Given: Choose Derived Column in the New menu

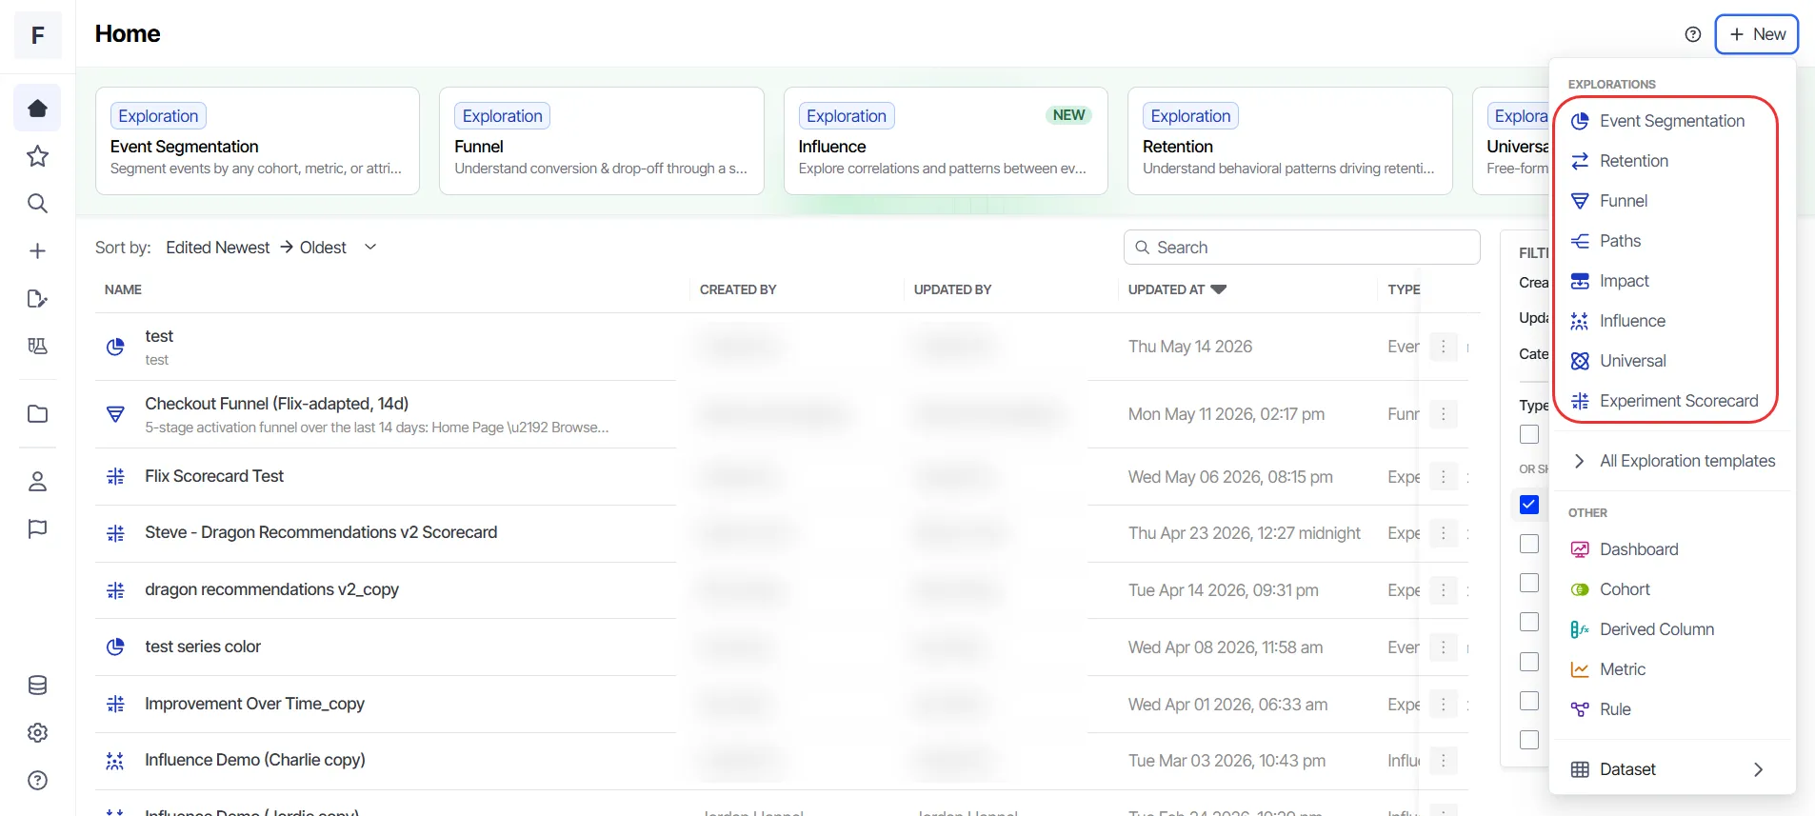Looking at the screenshot, I should (1673, 629).
